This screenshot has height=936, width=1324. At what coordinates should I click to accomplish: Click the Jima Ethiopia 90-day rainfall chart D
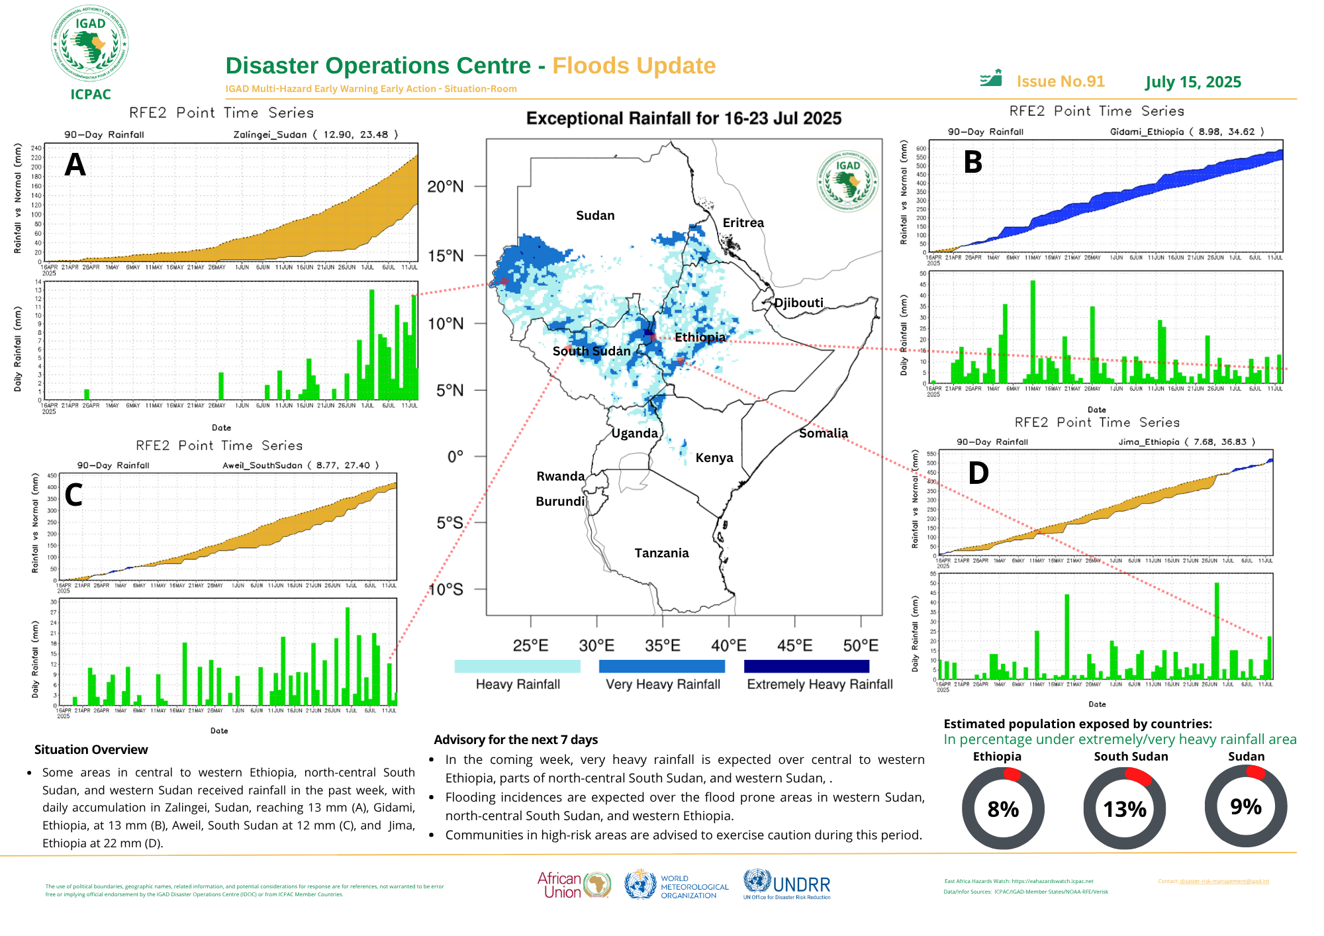coord(1106,503)
